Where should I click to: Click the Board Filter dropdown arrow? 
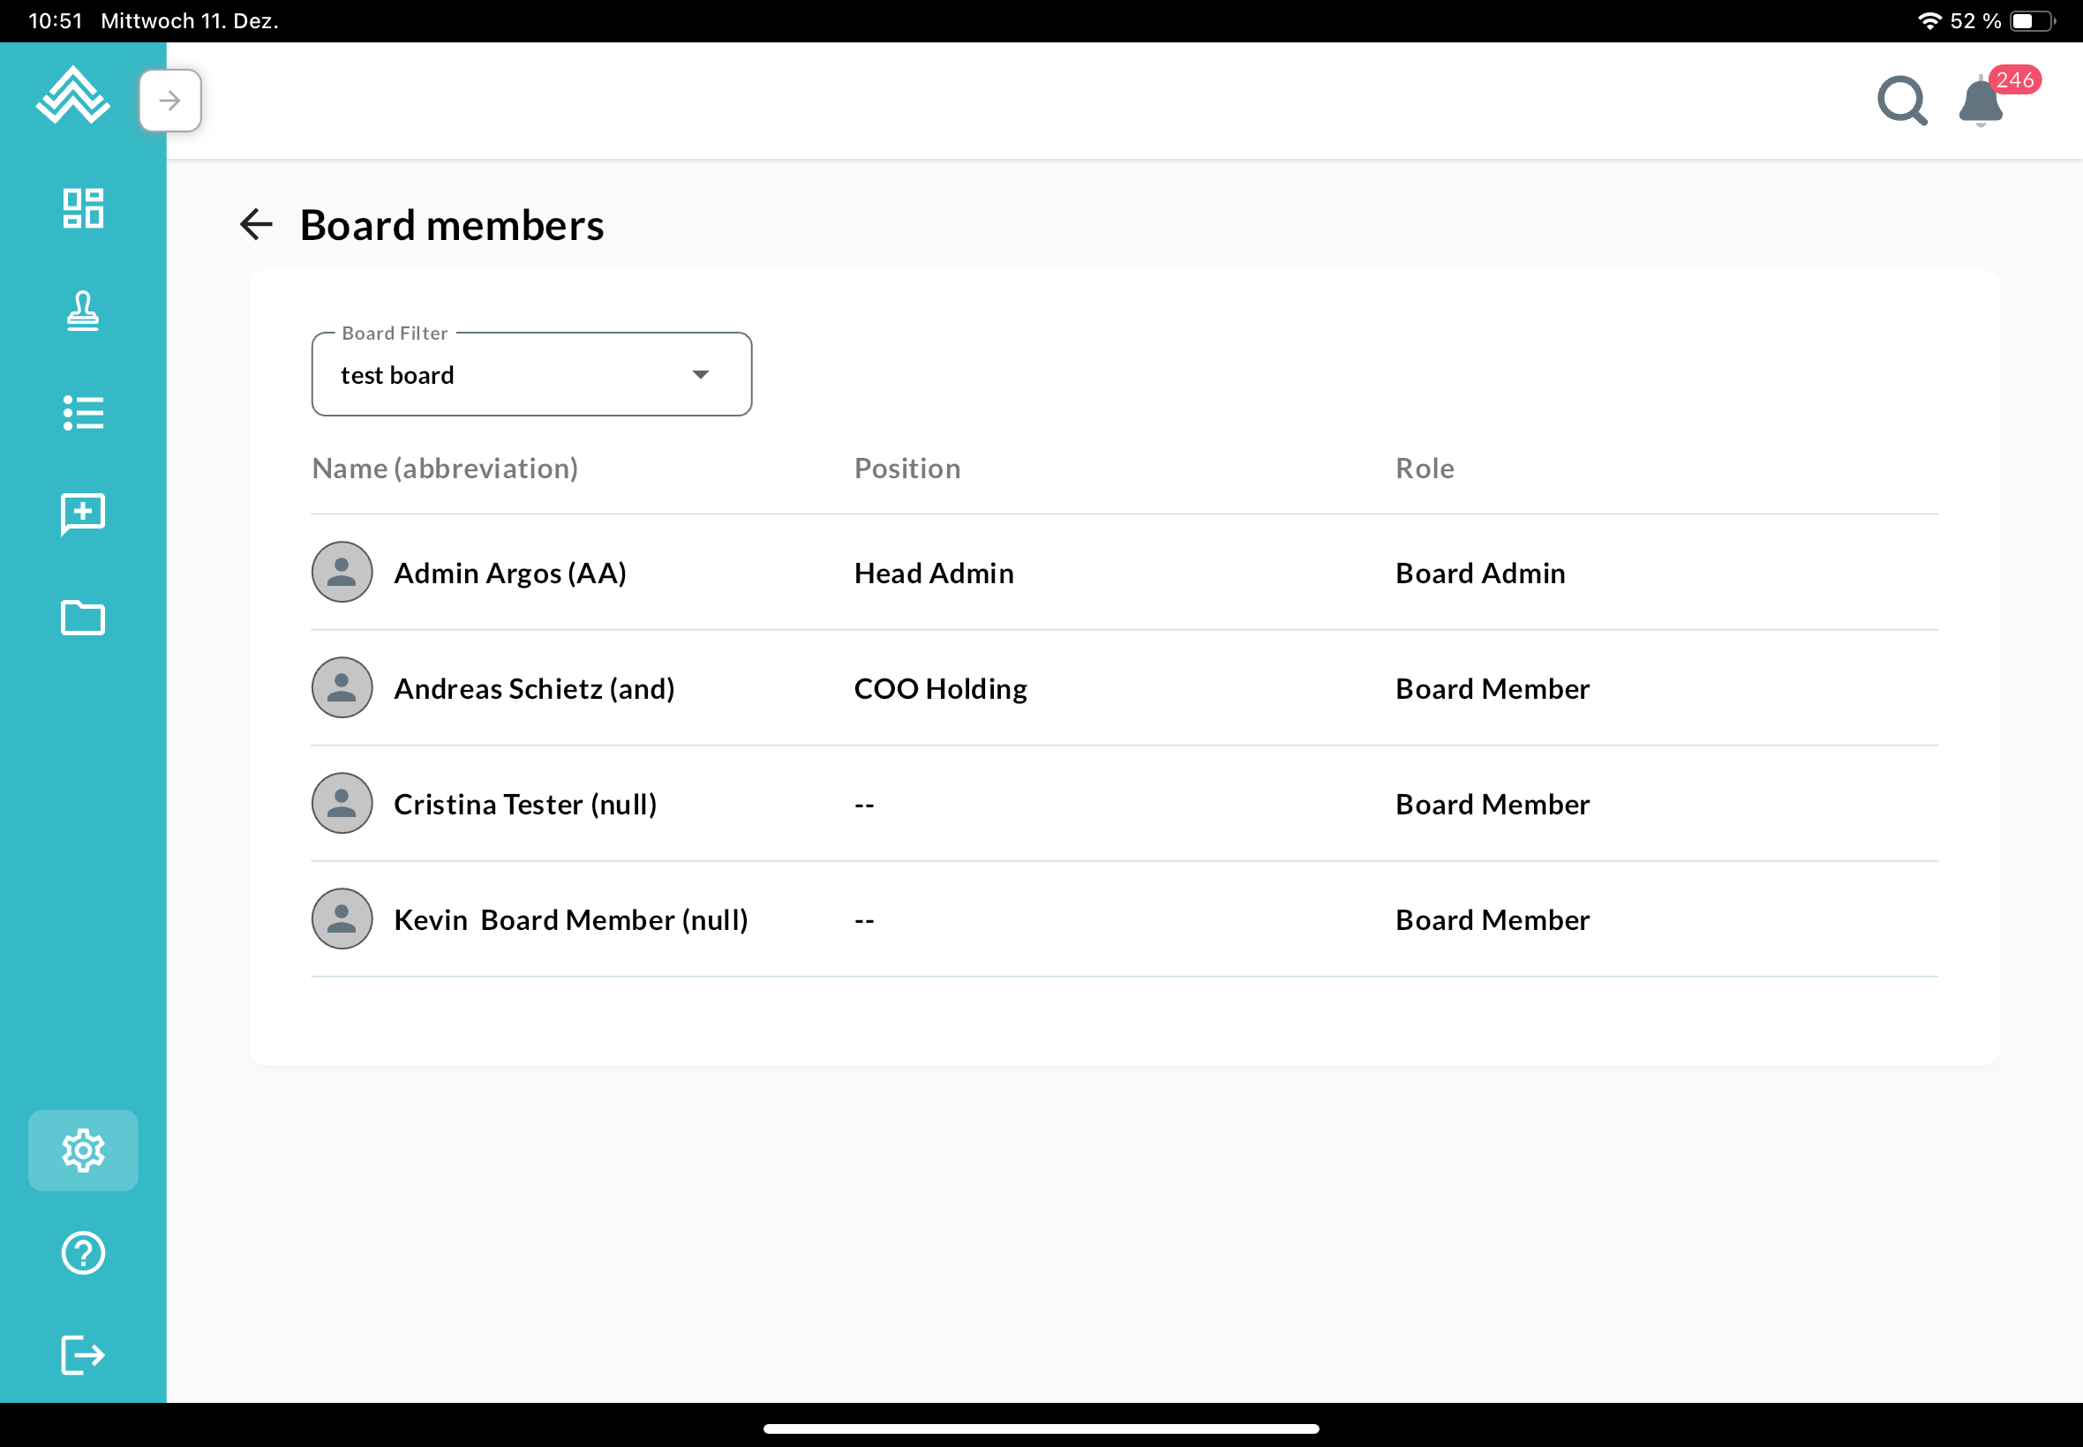click(700, 374)
